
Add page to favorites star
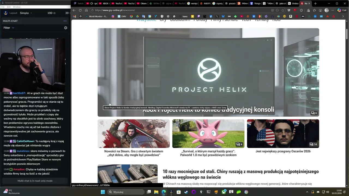(x=283, y=10)
